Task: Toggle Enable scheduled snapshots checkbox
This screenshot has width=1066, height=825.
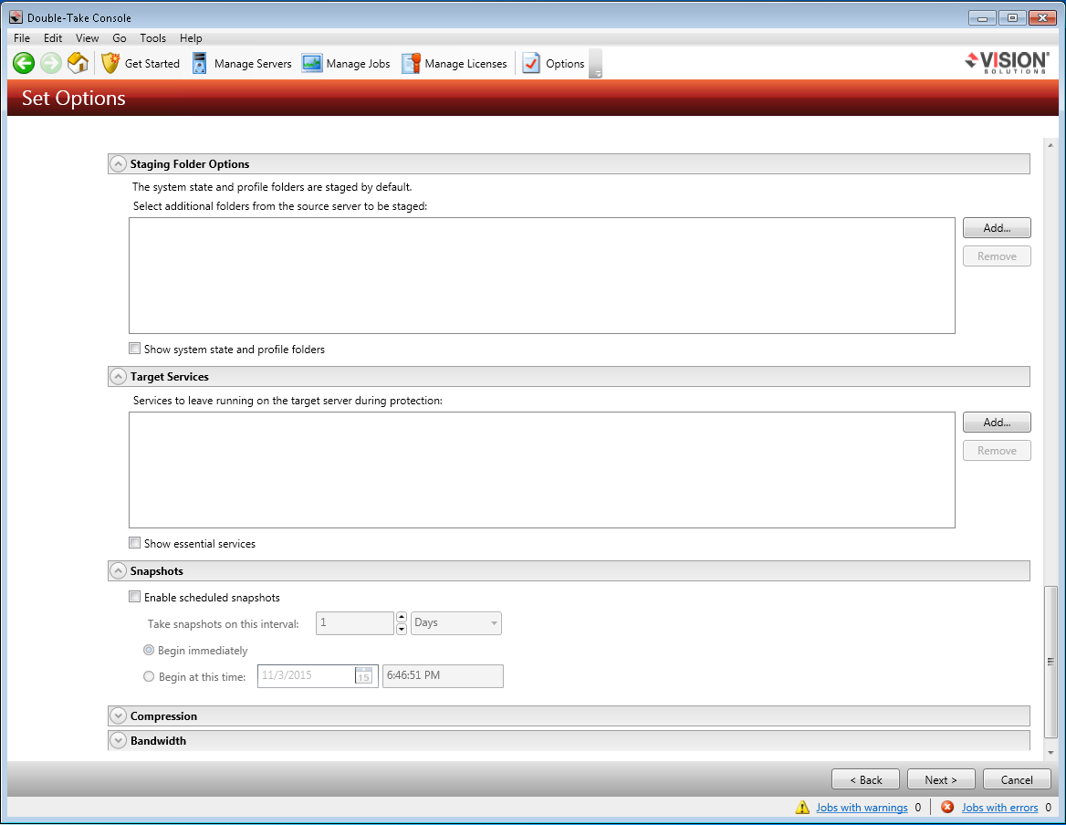Action: coord(135,598)
